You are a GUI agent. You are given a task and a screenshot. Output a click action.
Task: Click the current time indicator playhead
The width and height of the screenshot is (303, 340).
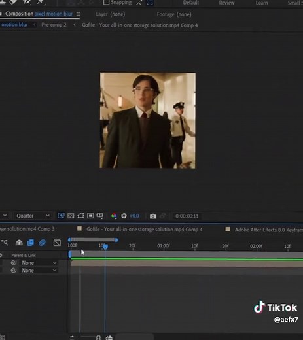click(105, 246)
